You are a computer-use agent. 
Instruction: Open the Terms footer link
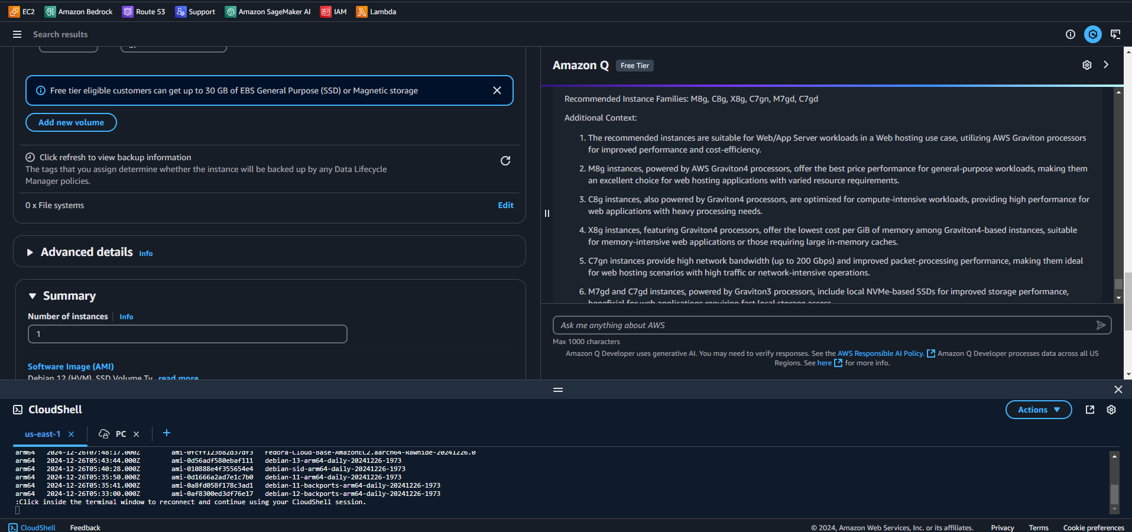[x=1039, y=527]
